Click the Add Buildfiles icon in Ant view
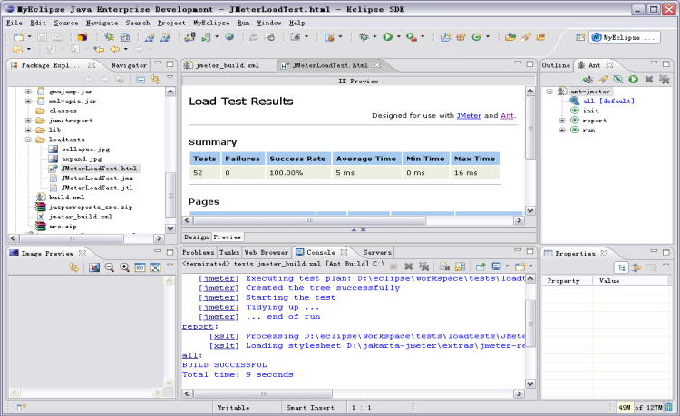Viewport: 680px width, 416px height. 588,80
